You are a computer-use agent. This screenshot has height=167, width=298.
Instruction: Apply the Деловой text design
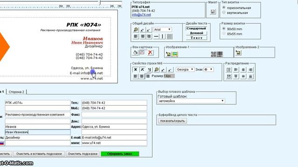pyautogui.click(x=196, y=33)
